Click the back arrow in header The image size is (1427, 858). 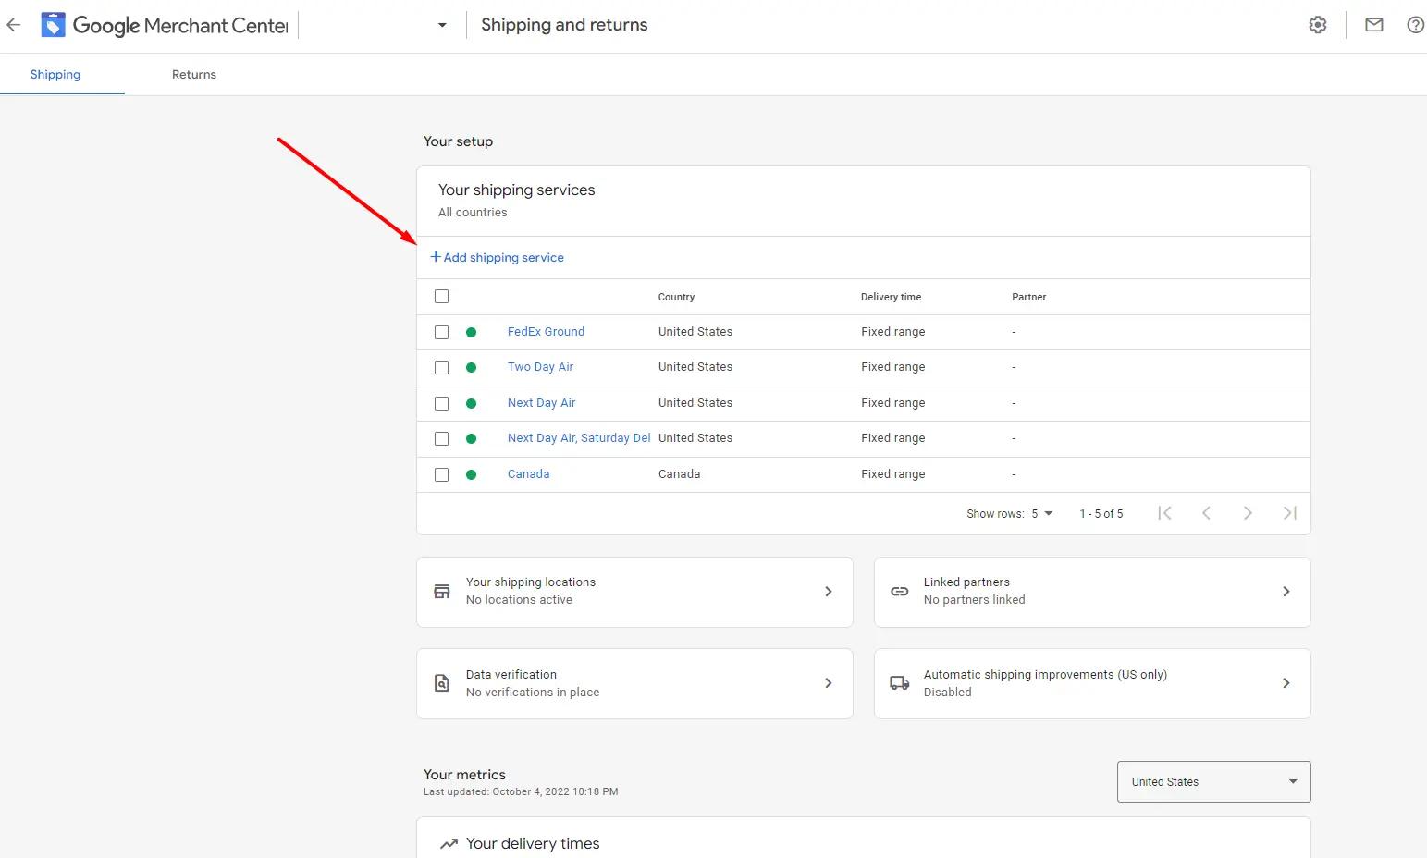tap(13, 25)
